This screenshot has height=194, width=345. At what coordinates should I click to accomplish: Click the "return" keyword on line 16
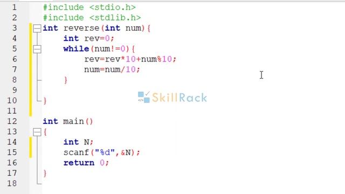pyautogui.click(x=79, y=163)
